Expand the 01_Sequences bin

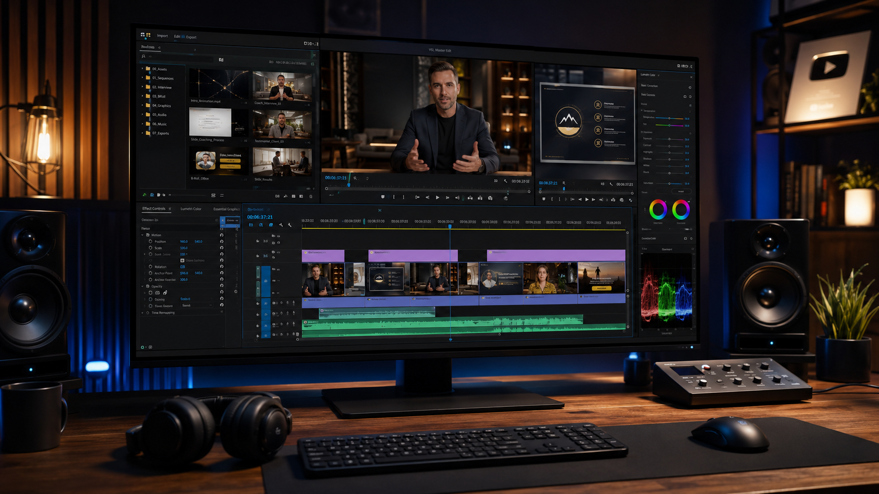pos(142,78)
